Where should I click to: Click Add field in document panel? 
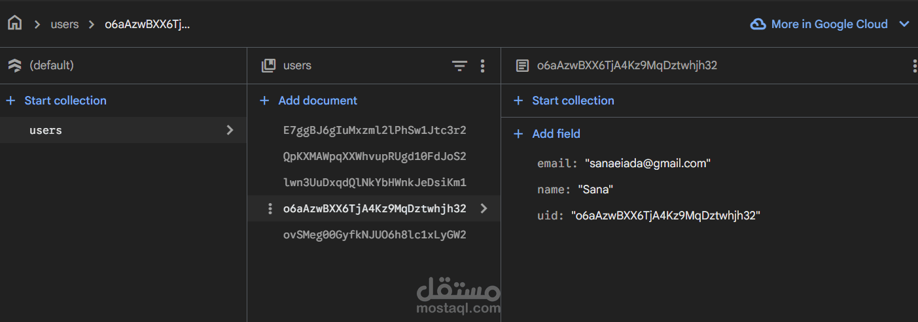point(547,134)
